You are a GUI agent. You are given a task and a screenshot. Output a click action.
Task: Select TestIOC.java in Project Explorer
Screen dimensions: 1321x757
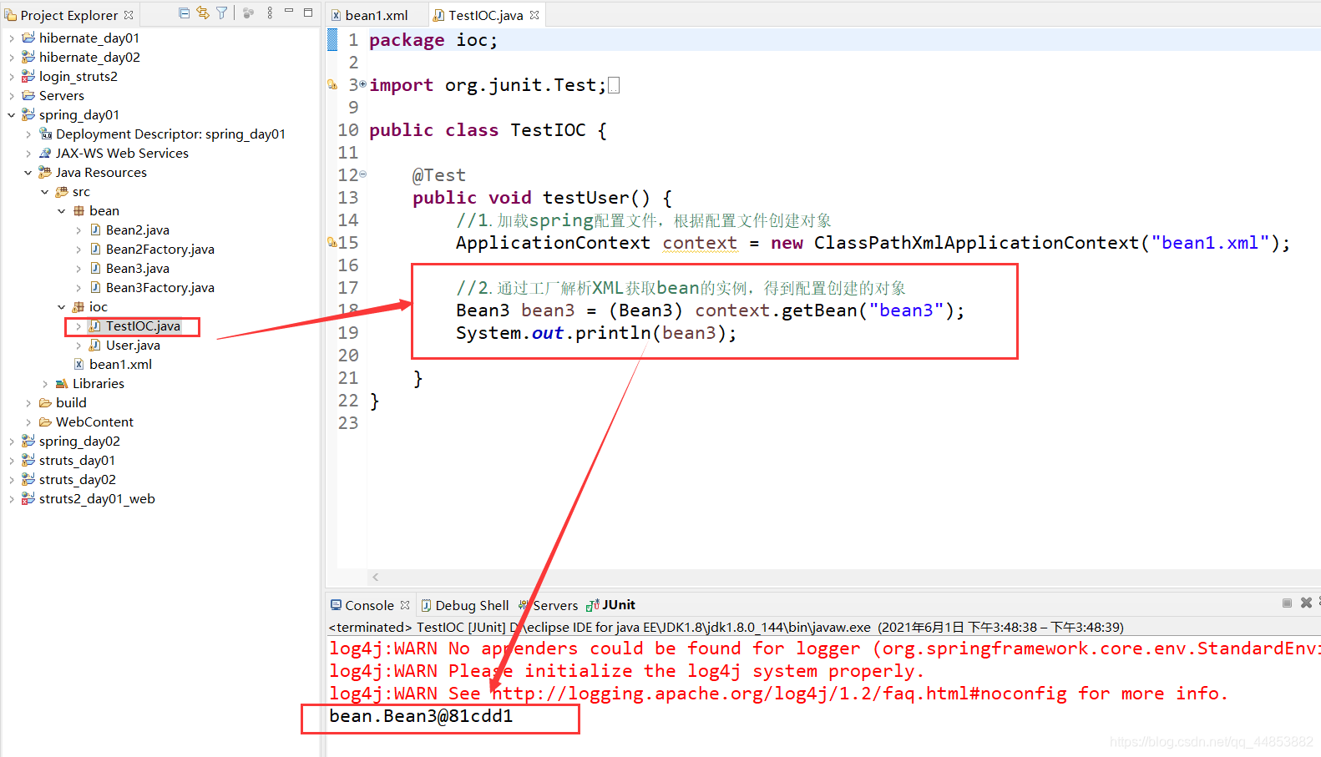(143, 326)
